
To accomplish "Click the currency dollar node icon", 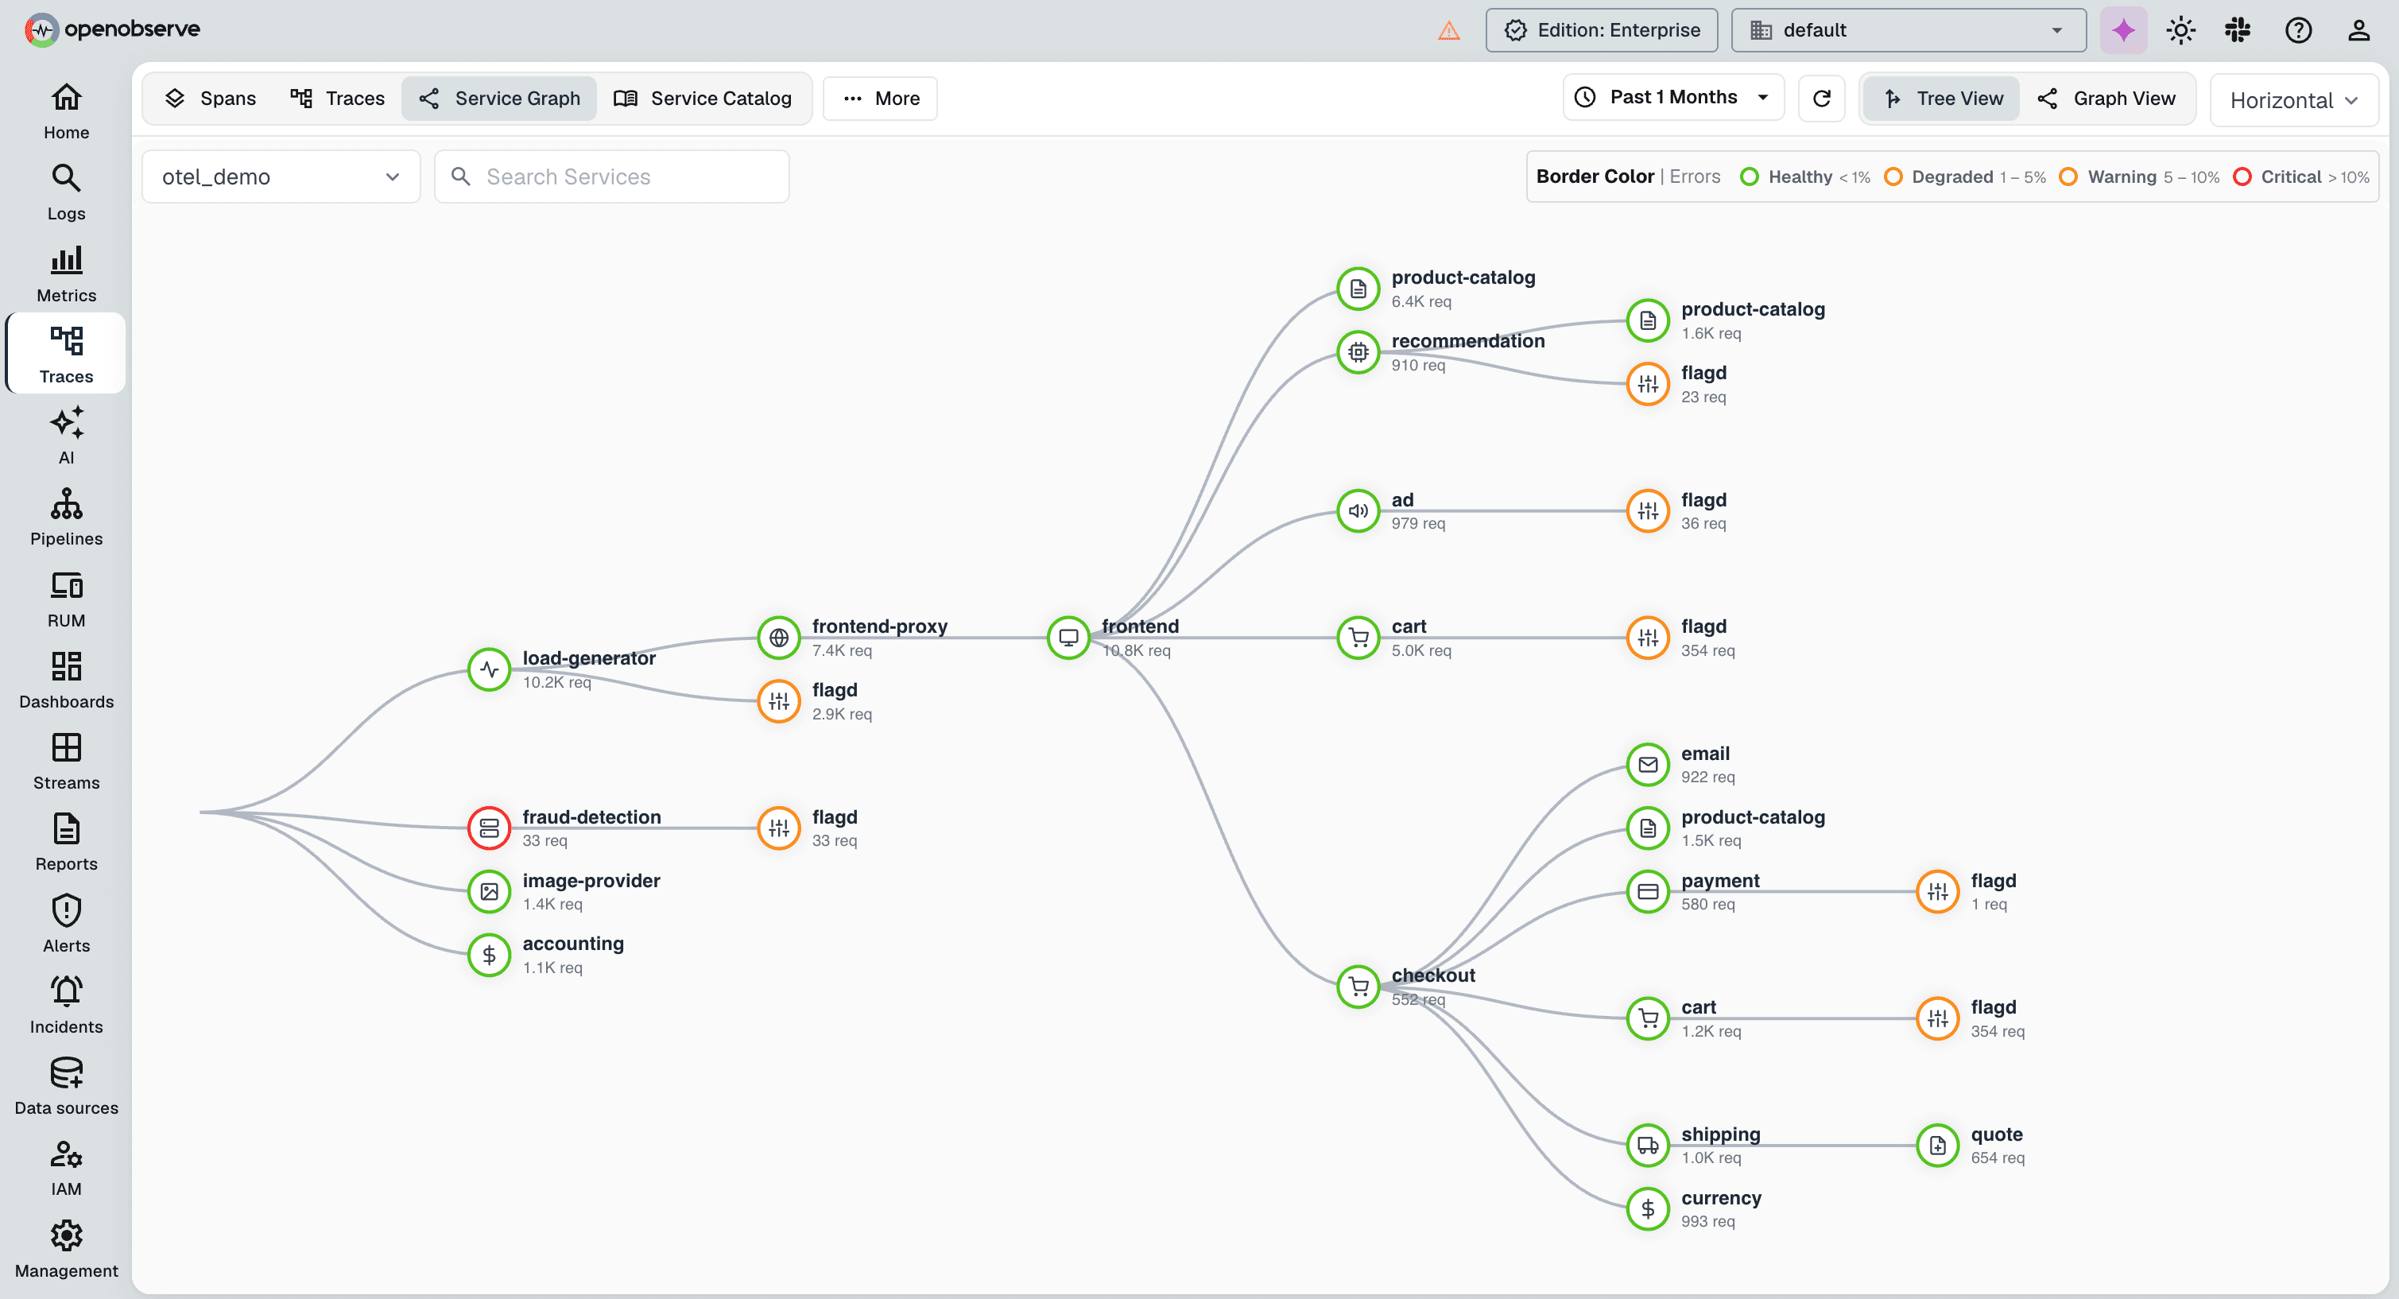I will (1648, 1208).
